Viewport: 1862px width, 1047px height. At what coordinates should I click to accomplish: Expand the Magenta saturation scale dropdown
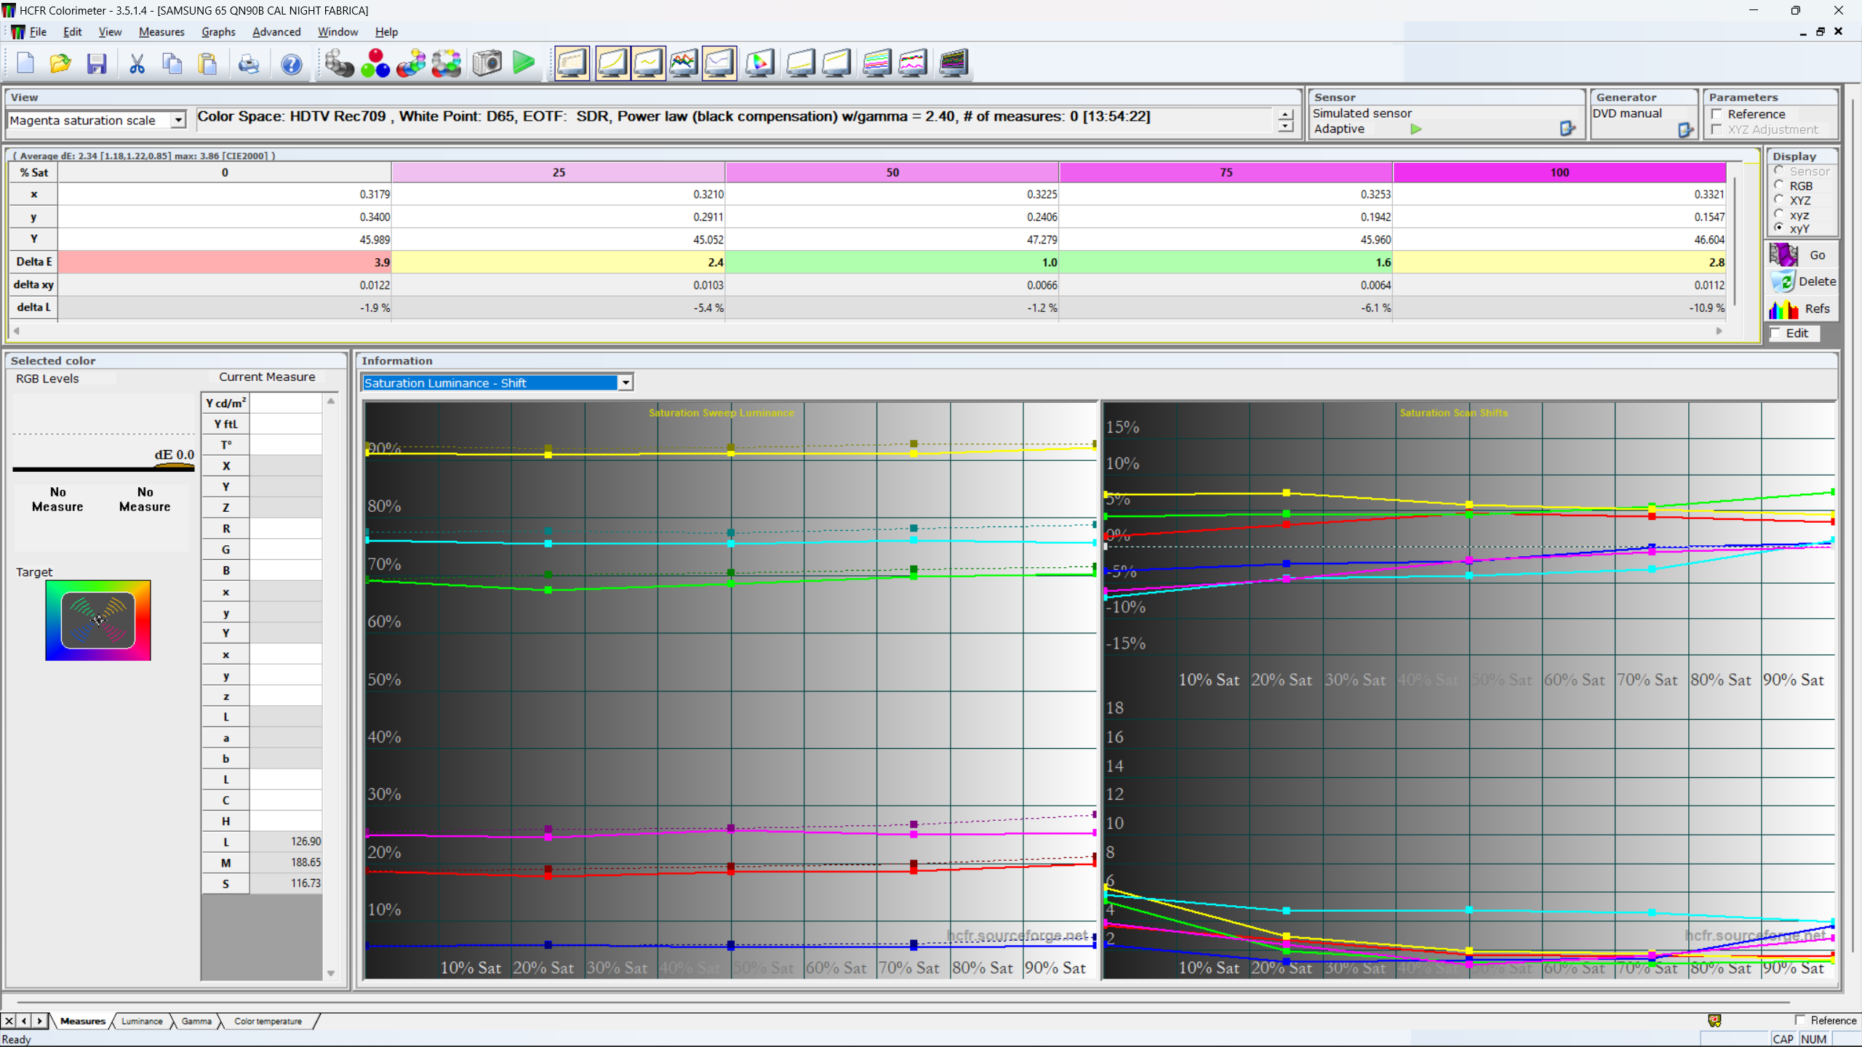178,120
